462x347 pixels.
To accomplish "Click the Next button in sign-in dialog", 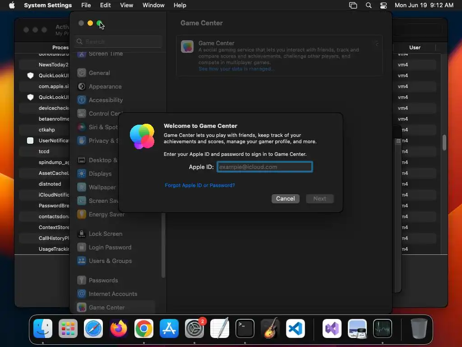I will 320,199.
